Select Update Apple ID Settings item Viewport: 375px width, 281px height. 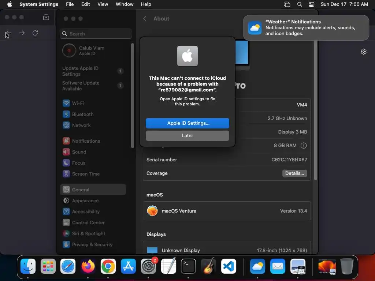click(93, 71)
